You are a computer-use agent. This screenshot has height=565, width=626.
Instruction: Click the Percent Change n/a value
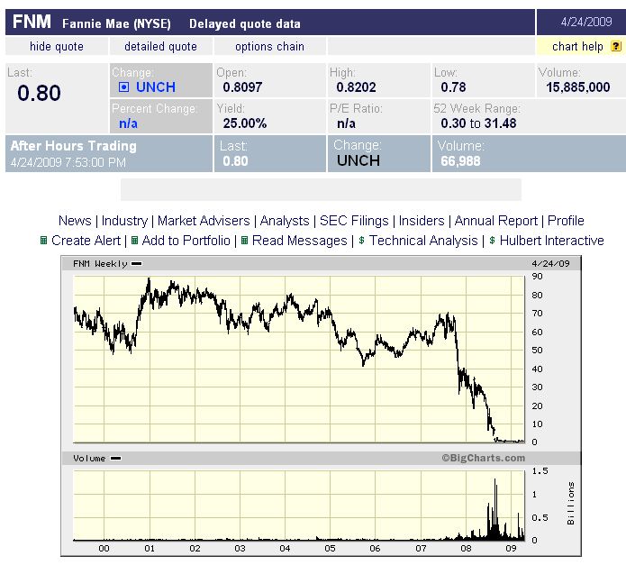(x=128, y=123)
